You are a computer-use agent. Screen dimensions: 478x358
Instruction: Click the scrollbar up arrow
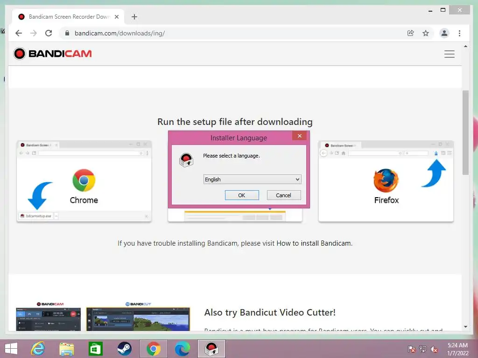point(465,46)
